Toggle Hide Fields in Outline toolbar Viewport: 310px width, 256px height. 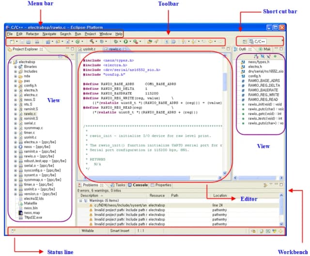tap(263, 56)
